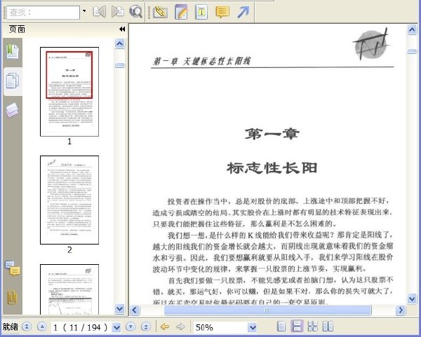Viewport: 421px width, 337px height.
Task: Open the zoom 50% dropdown
Action: pos(252,327)
